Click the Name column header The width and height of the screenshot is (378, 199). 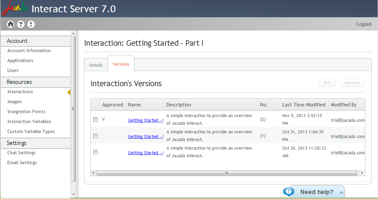point(145,105)
